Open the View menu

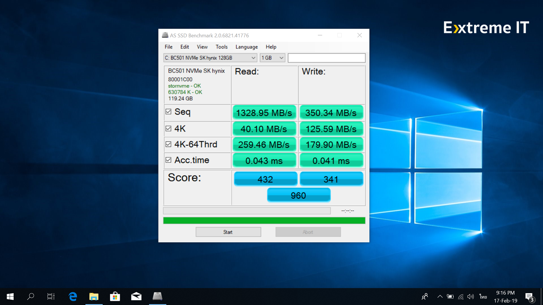[x=202, y=47]
